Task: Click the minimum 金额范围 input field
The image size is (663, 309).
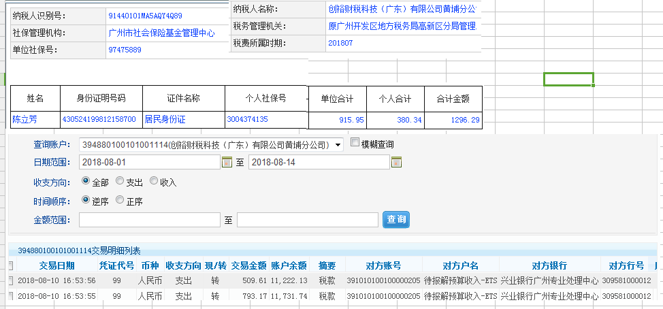Action: tap(150, 220)
